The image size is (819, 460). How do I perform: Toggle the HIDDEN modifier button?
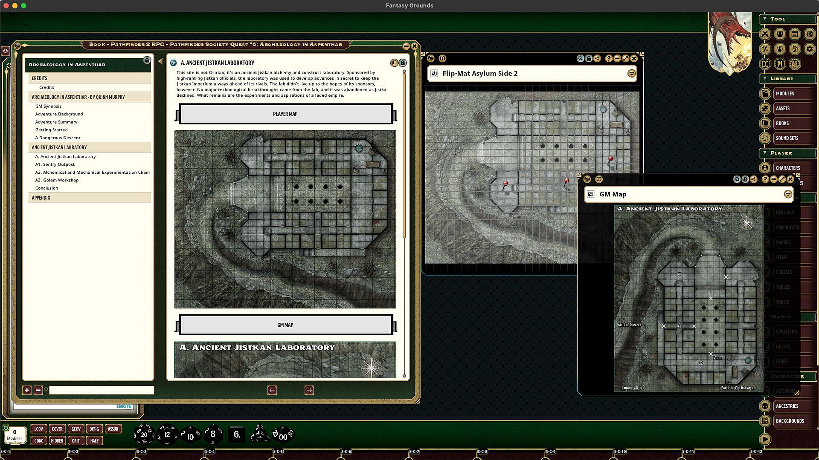[57, 441]
